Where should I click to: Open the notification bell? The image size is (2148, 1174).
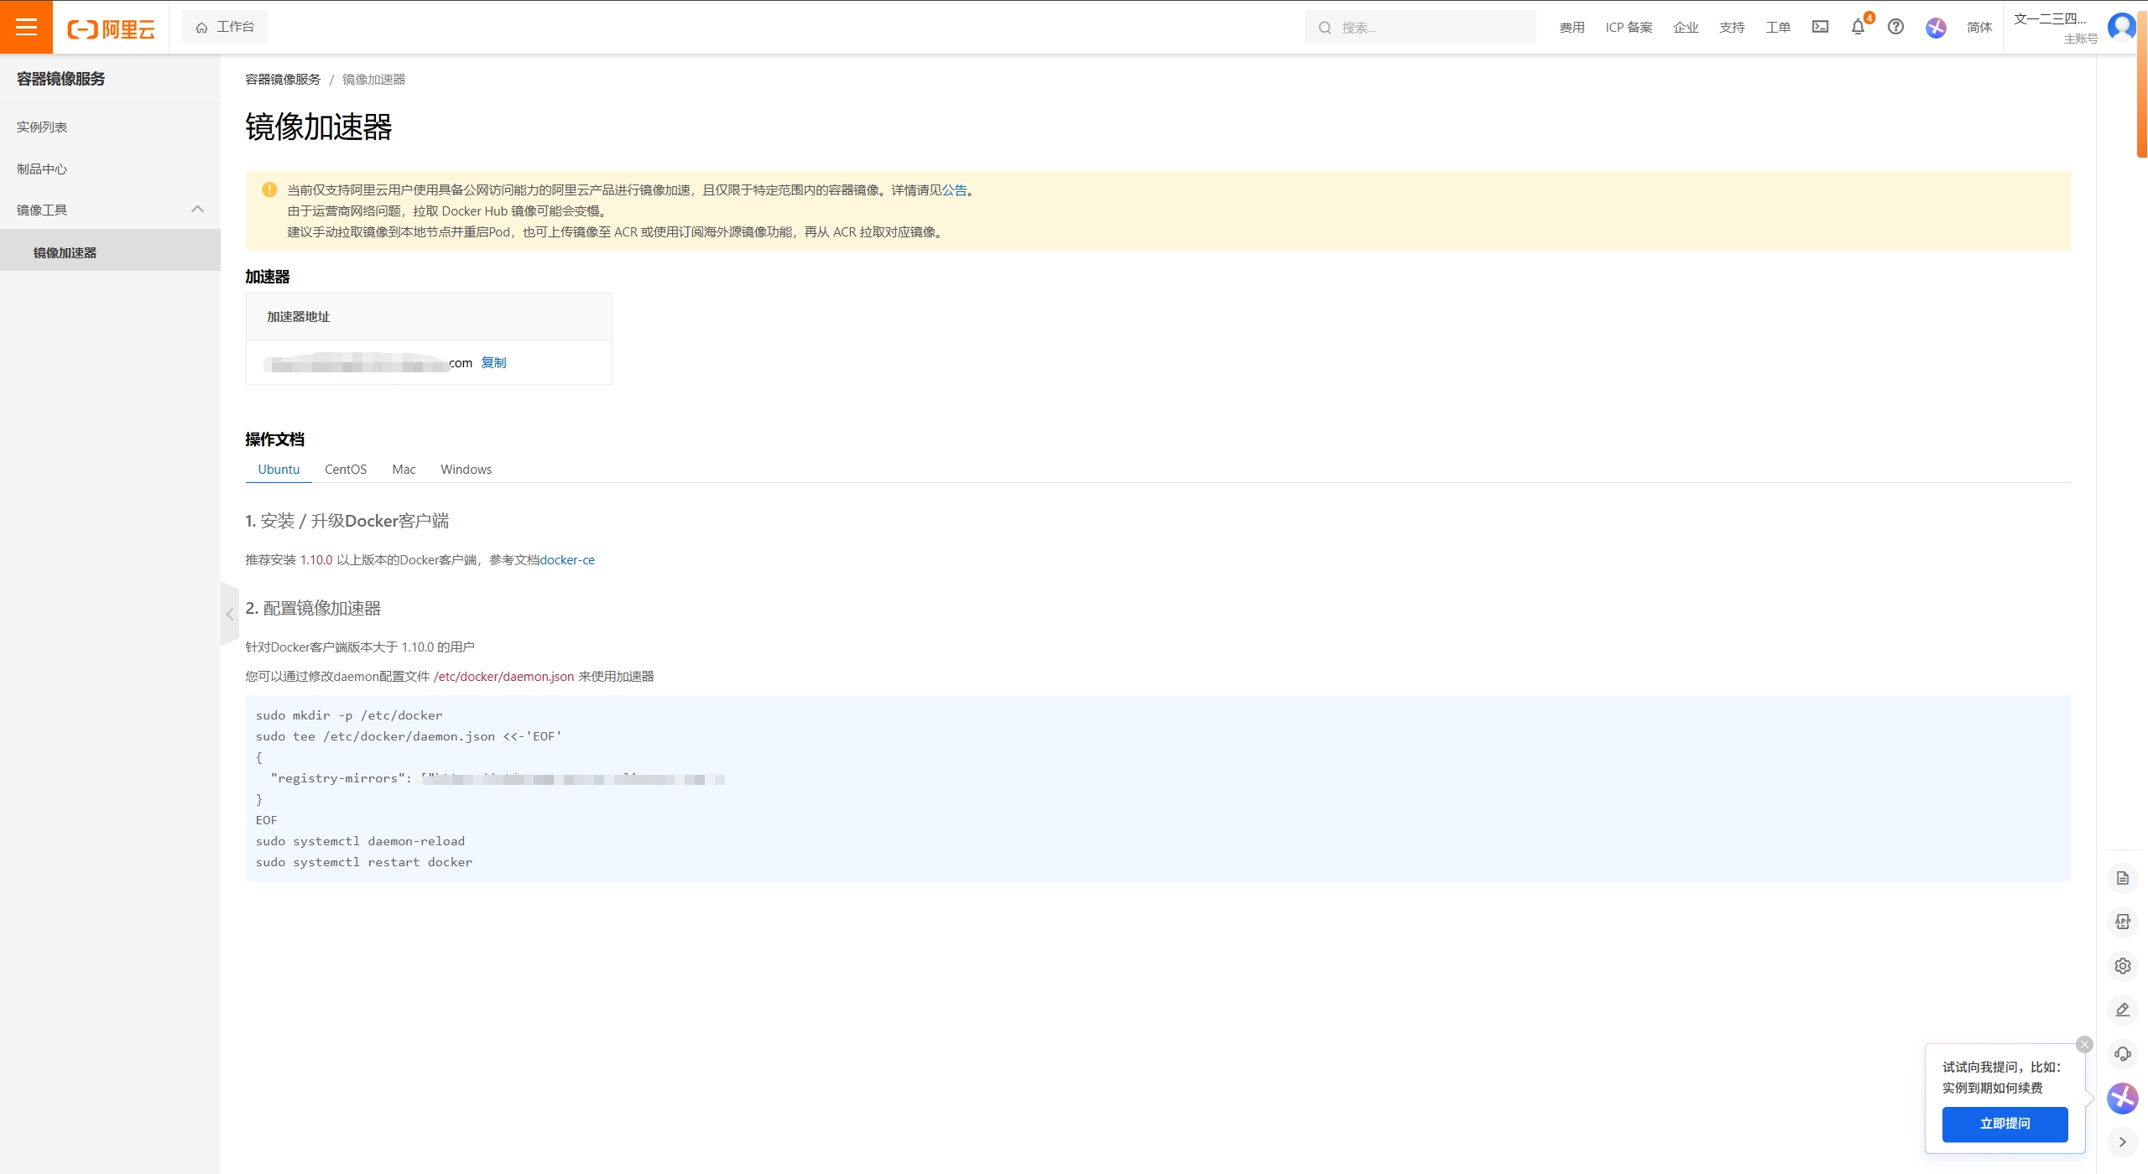click(1858, 27)
